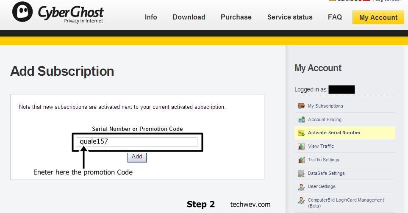Open ComputerBild LoginCard Management (Beta) link
The height and width of the screenshot is (213, 408).
(346, 203)
